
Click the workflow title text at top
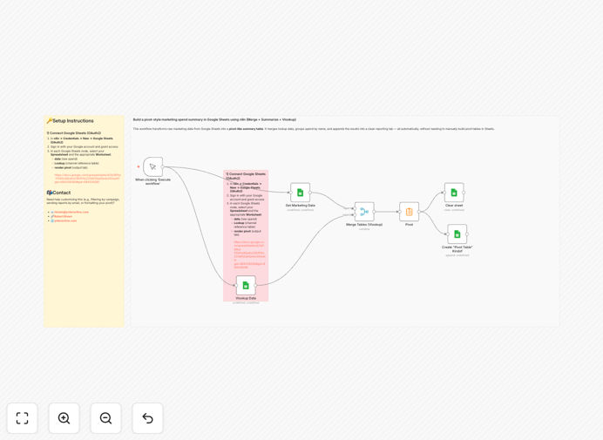[214, 119]
